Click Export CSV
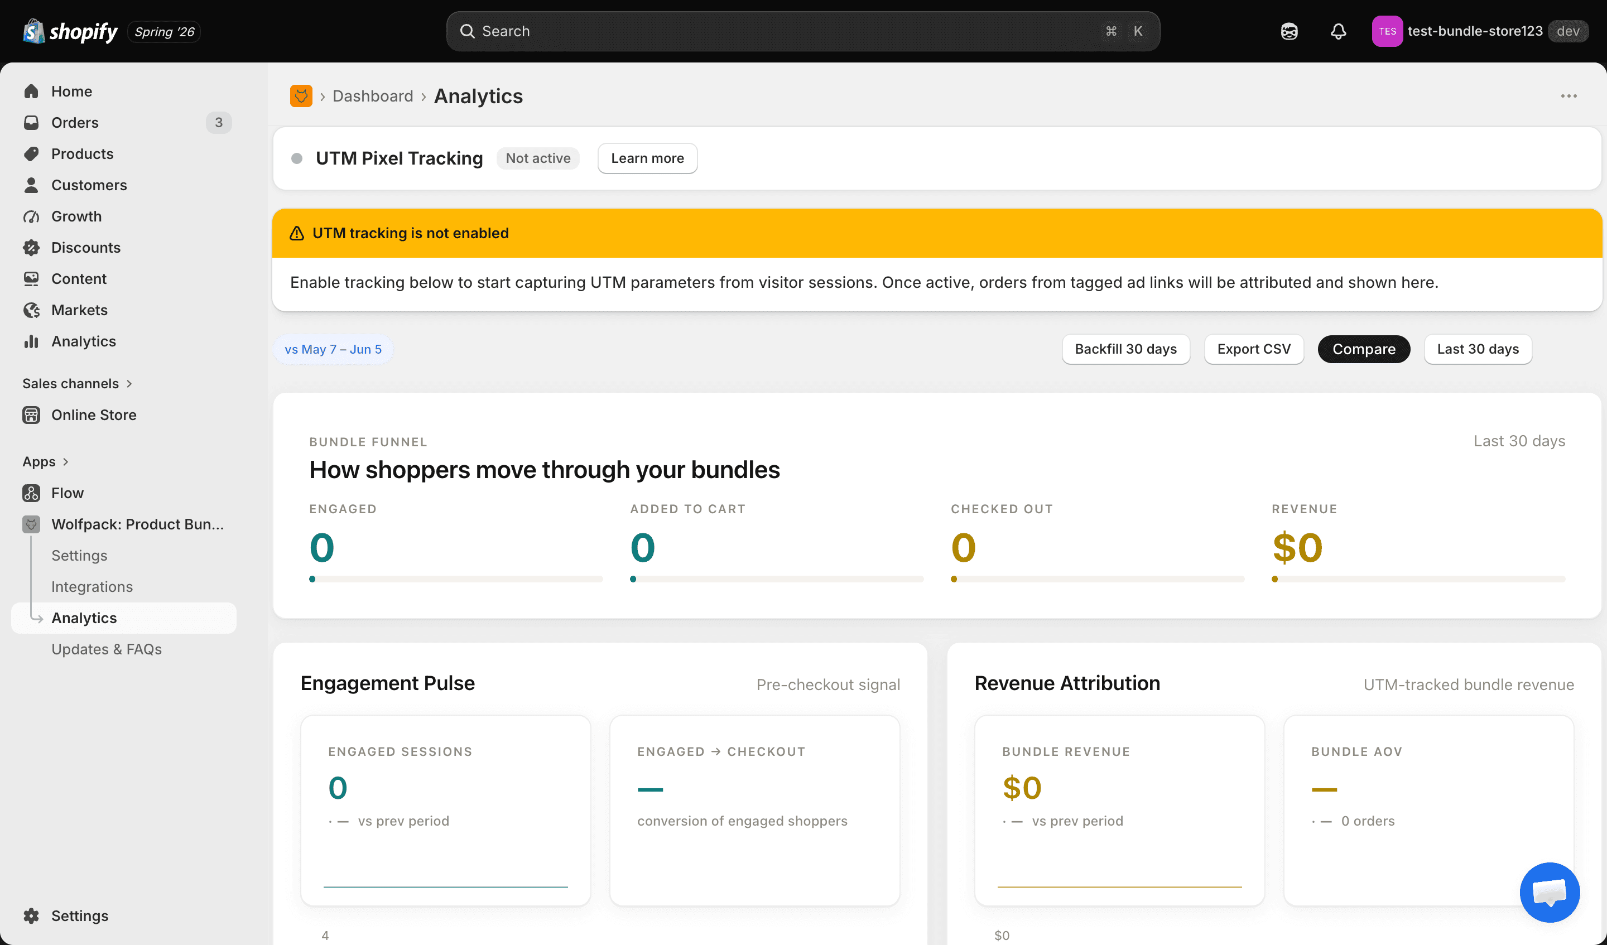 coord(1253,349)
